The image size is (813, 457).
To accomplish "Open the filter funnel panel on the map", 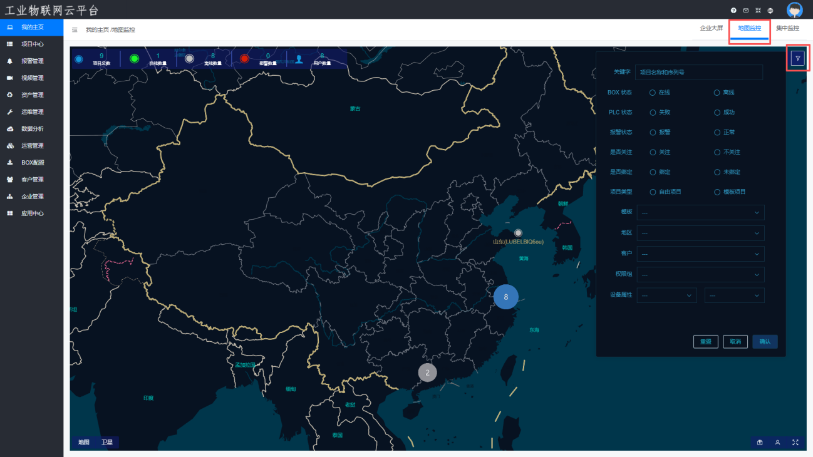I will [x=797, y=58].
